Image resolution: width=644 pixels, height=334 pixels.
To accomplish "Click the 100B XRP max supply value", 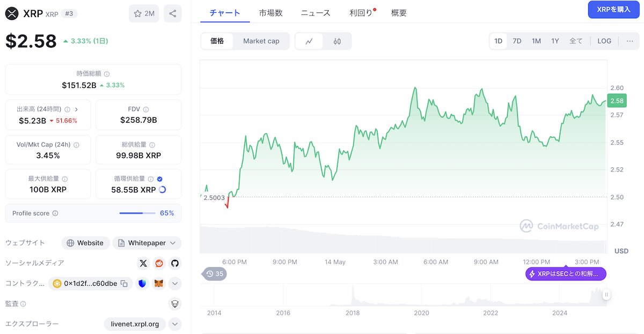I will click(x=48, y=190).
